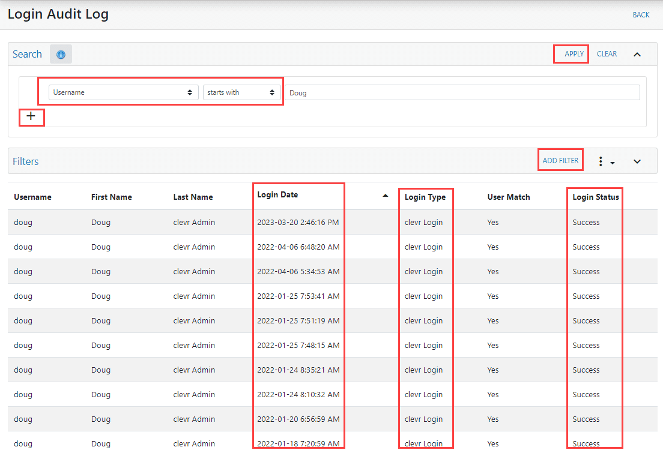Select login date 2023-03-20 2:46:16 PM
The width and height of the screenshot is (663, 453).
pyautogui.click(x=298, y=222)
